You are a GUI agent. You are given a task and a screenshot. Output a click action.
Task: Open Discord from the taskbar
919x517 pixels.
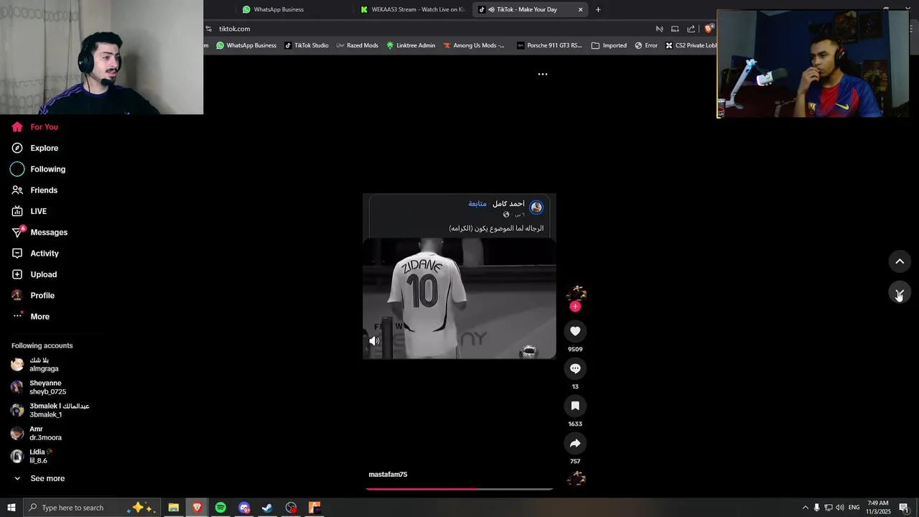pyautogui.click(x=244, y=508)
